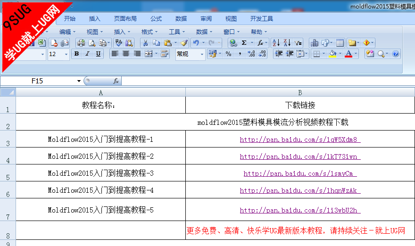Select column A header
This screenshot has height=246, width=415.
[101, 92]
